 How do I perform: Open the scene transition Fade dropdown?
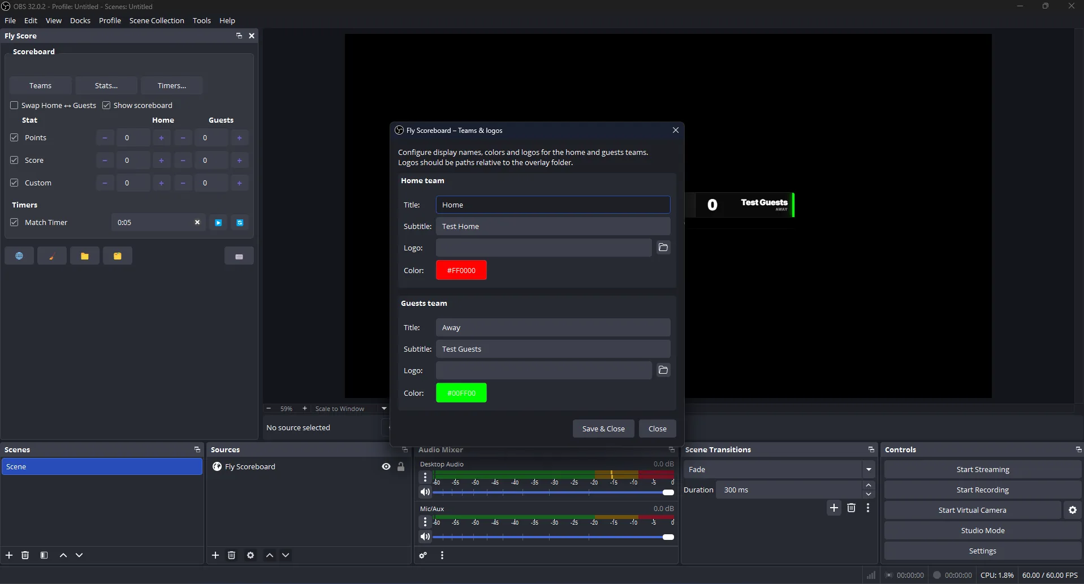coord(869,469)
